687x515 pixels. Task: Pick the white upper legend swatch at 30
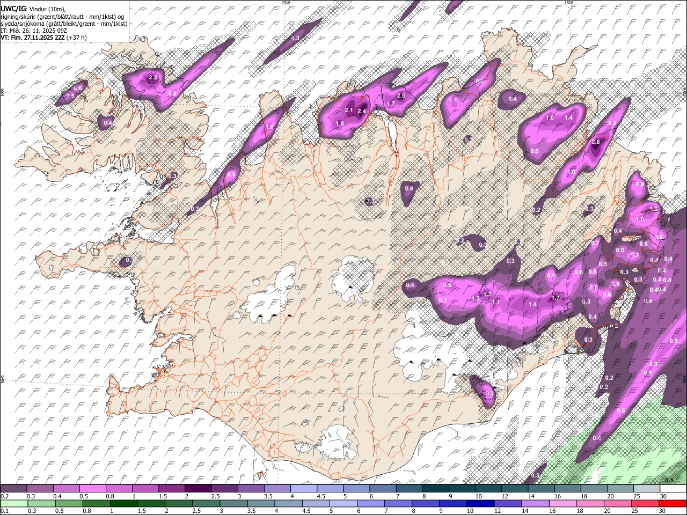click(673, 489)
